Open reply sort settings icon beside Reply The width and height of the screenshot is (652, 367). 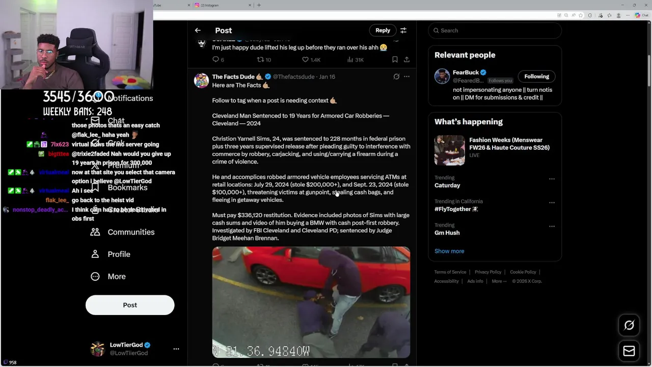[403, 31]
